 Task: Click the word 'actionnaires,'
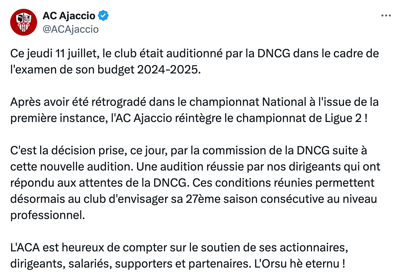click(314, 248)
